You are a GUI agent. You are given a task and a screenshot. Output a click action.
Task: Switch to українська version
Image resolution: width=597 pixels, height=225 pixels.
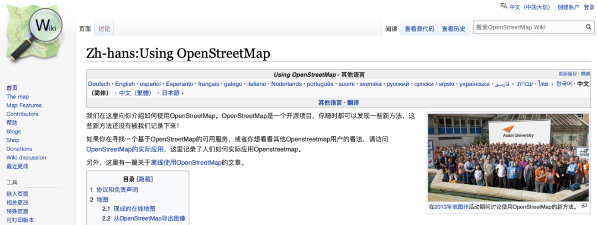(474, 84)
